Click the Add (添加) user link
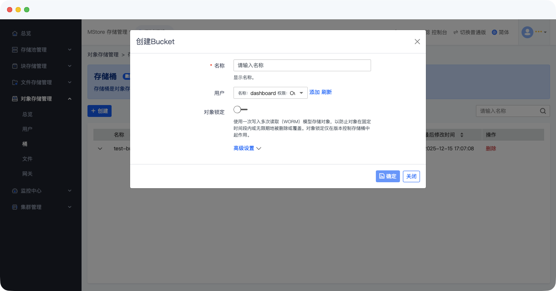 click(314, 92)
